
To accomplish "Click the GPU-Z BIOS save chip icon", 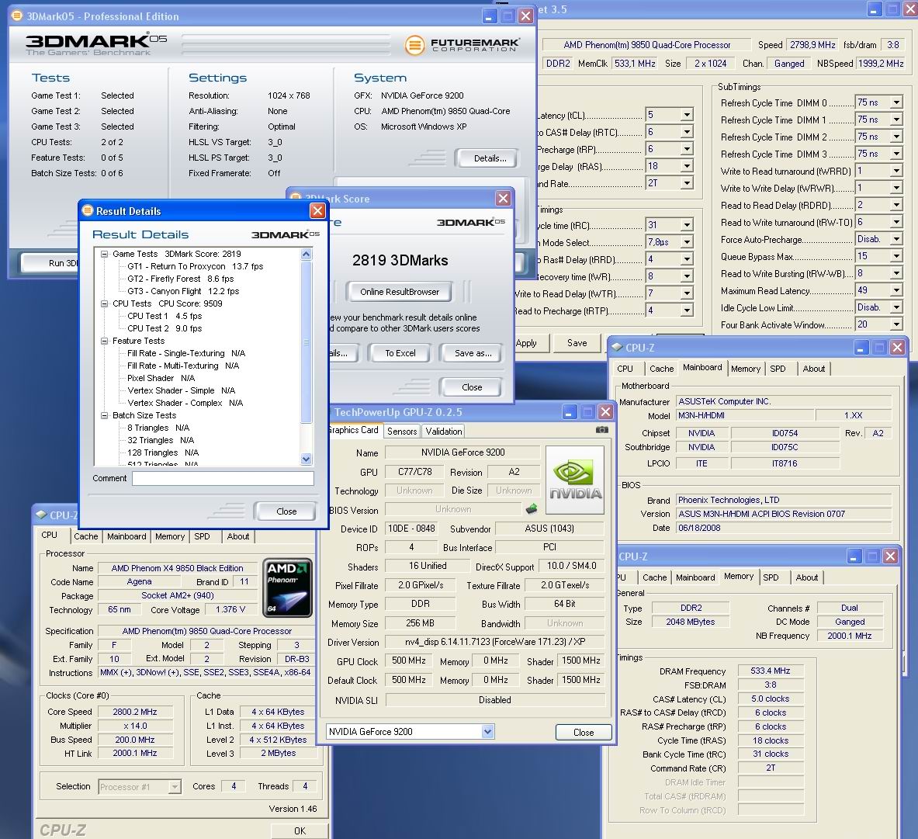I will (531, 509).
